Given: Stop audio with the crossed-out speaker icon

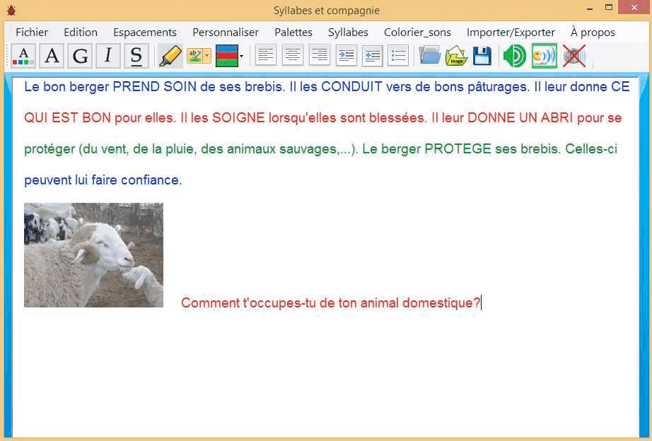Looking at the screenshot, I should (574, 56).
